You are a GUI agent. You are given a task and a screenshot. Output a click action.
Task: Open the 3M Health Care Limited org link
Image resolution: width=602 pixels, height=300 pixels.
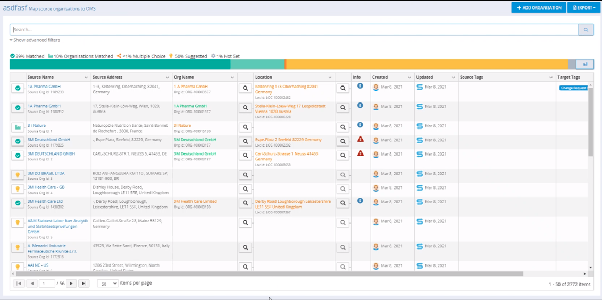coord(195,202)
